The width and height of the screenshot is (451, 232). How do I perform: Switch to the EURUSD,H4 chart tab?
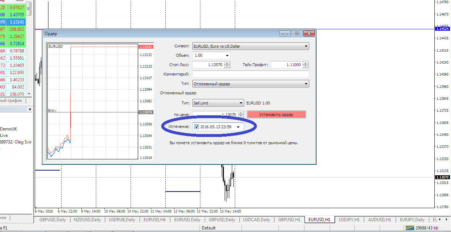click(154, 219)
